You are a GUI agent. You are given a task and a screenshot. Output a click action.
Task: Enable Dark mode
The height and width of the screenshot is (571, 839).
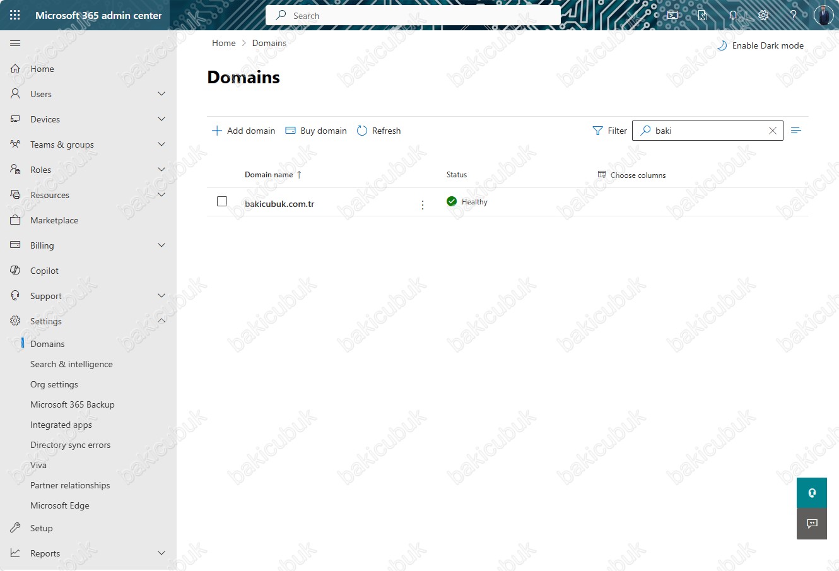[x=761, y=45]
